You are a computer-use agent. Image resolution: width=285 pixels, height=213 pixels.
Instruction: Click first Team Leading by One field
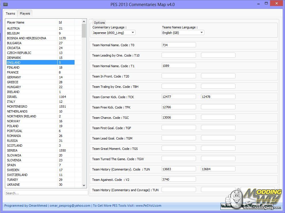coord(178,55)
